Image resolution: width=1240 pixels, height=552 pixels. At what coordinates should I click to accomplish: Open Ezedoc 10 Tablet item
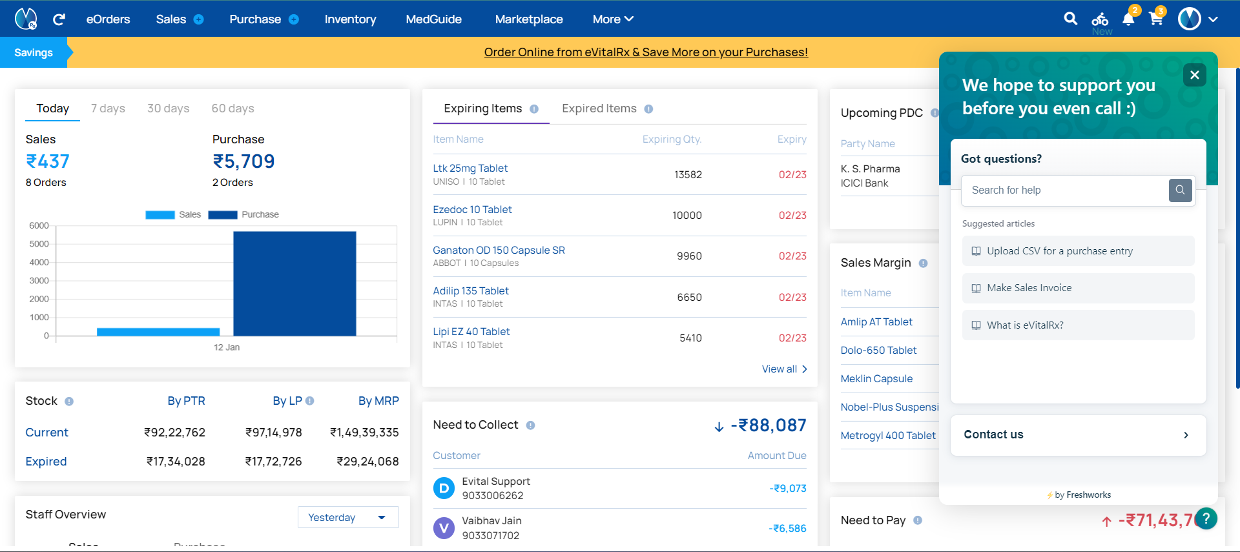click(472, 210)
